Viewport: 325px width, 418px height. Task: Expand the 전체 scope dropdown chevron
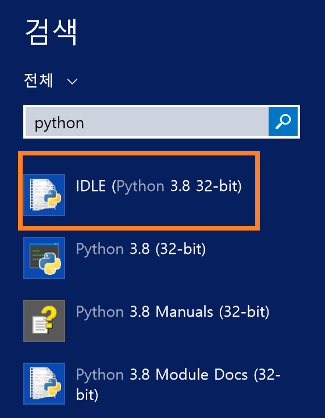pos(72,82)
